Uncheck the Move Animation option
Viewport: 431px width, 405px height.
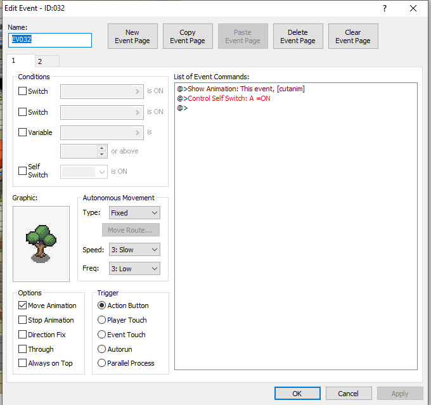23,305
